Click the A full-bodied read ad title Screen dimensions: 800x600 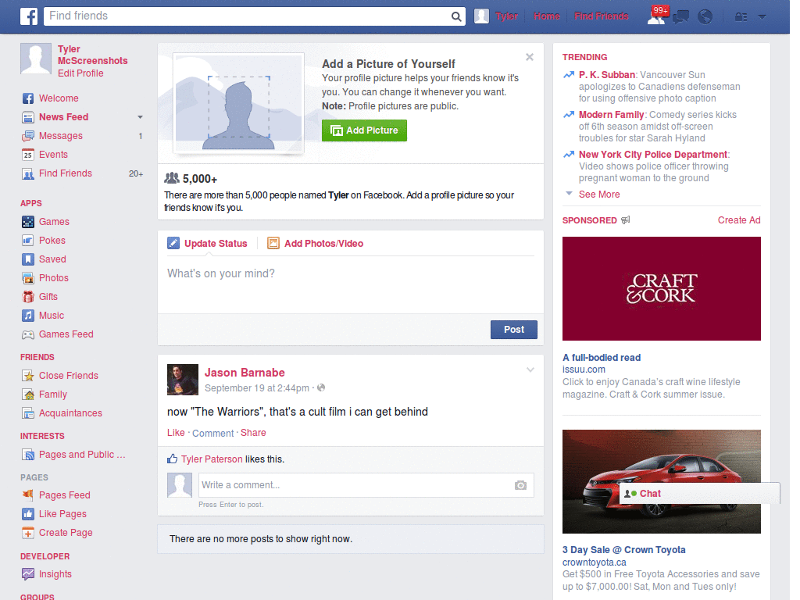click(602, 358)
